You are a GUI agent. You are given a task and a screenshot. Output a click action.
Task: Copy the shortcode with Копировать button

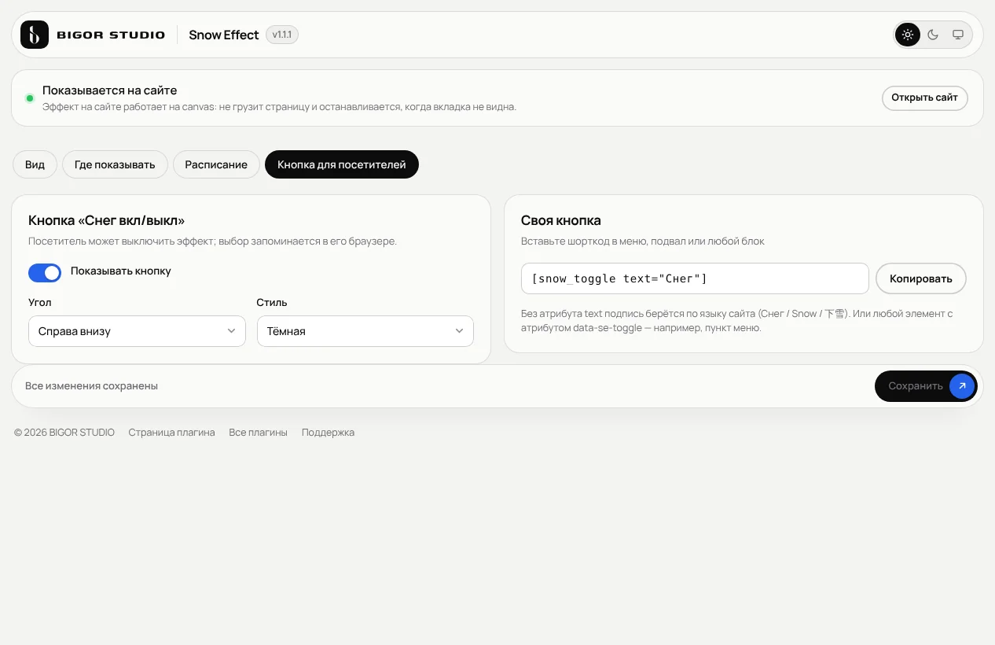tap(921, 278)
